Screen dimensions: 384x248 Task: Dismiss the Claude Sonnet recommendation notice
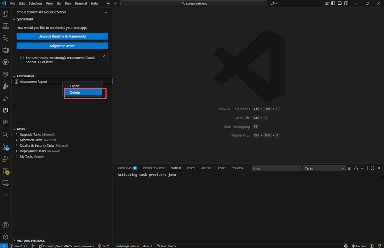pyautogui.click(x=104, y=57)
